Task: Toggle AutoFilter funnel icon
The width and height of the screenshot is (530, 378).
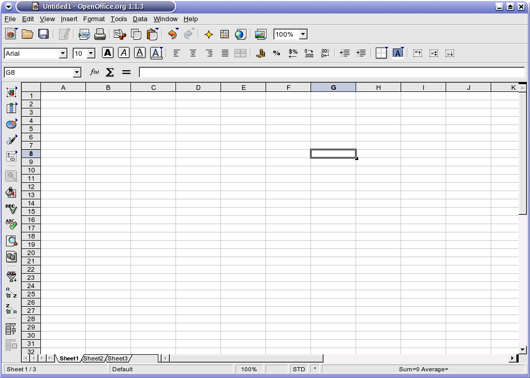Action: click(11, 276)
